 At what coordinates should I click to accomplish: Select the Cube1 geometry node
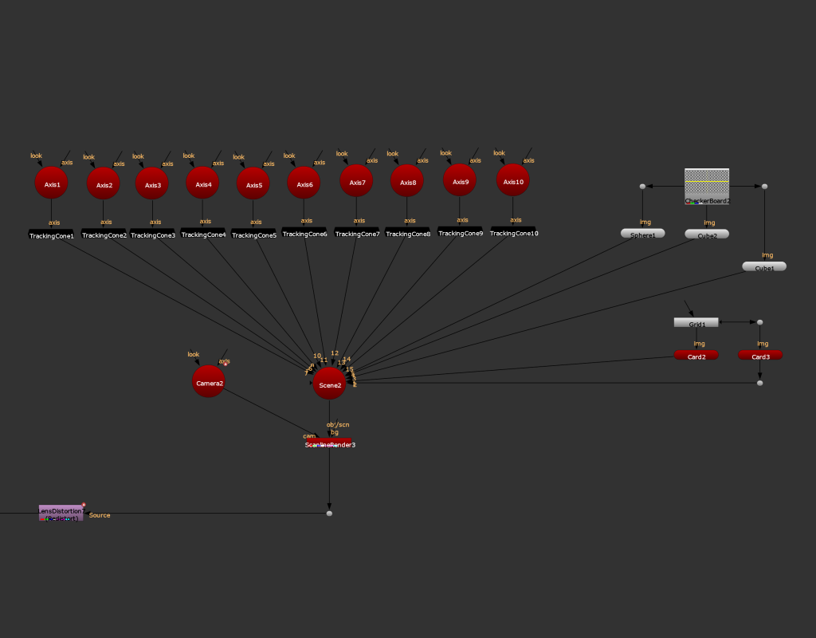764,266
